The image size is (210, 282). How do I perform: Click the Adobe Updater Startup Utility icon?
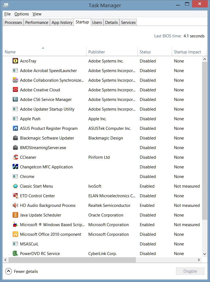pyautogui.click(x=15, y=109)
